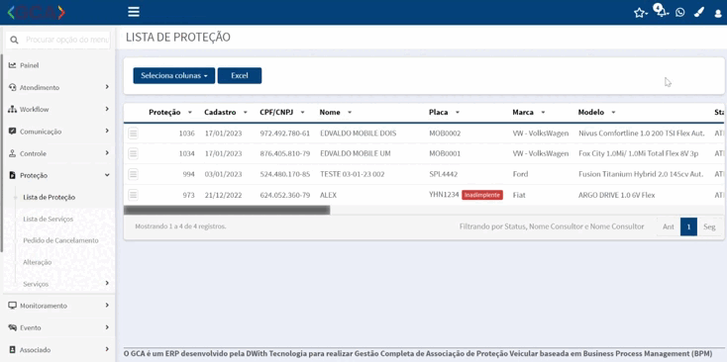The width and height of the screenshot is (727, 362).
Task: Click the GCA logo
Action: [37, 13]
